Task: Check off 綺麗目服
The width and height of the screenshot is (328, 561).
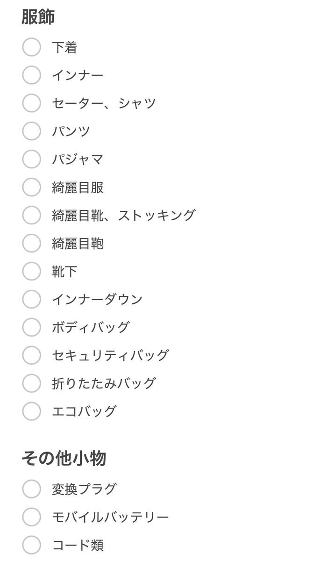Action: coord(31,187)
